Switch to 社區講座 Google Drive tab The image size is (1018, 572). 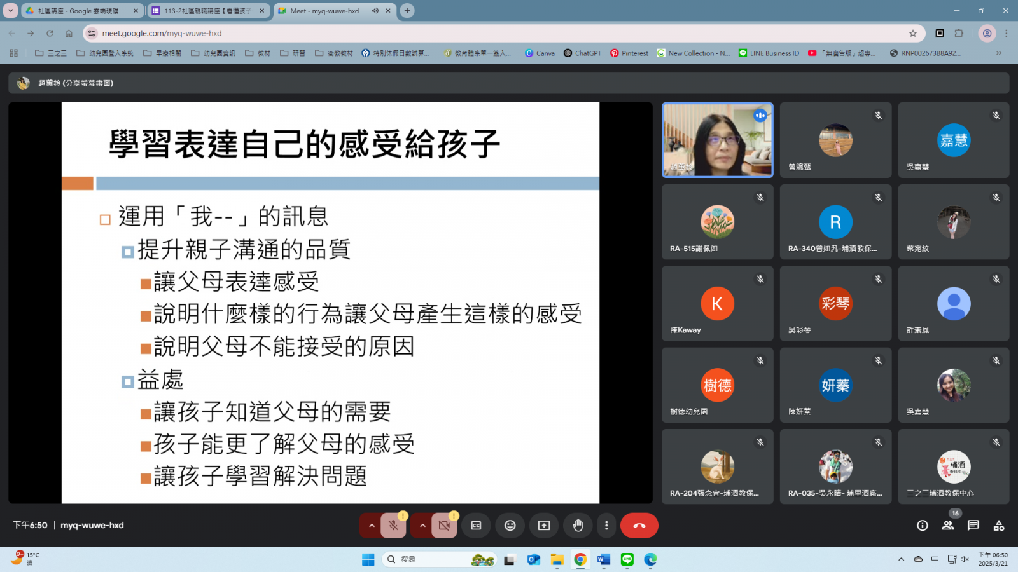pos(79,11)
